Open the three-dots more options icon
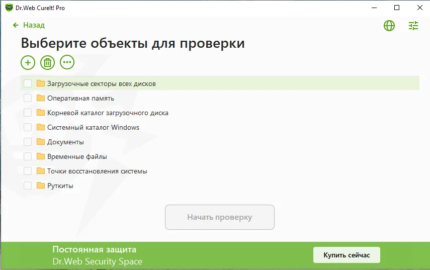This screenshot has width=430, height=270. 67,62
